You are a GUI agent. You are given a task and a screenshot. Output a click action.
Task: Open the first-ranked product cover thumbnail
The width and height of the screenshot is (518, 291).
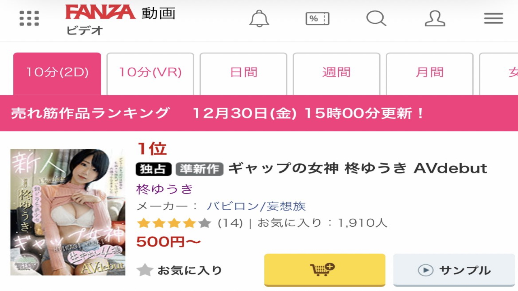pos(68,212)
